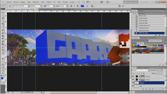Open the Máscaras panel tab

point(141,11)
